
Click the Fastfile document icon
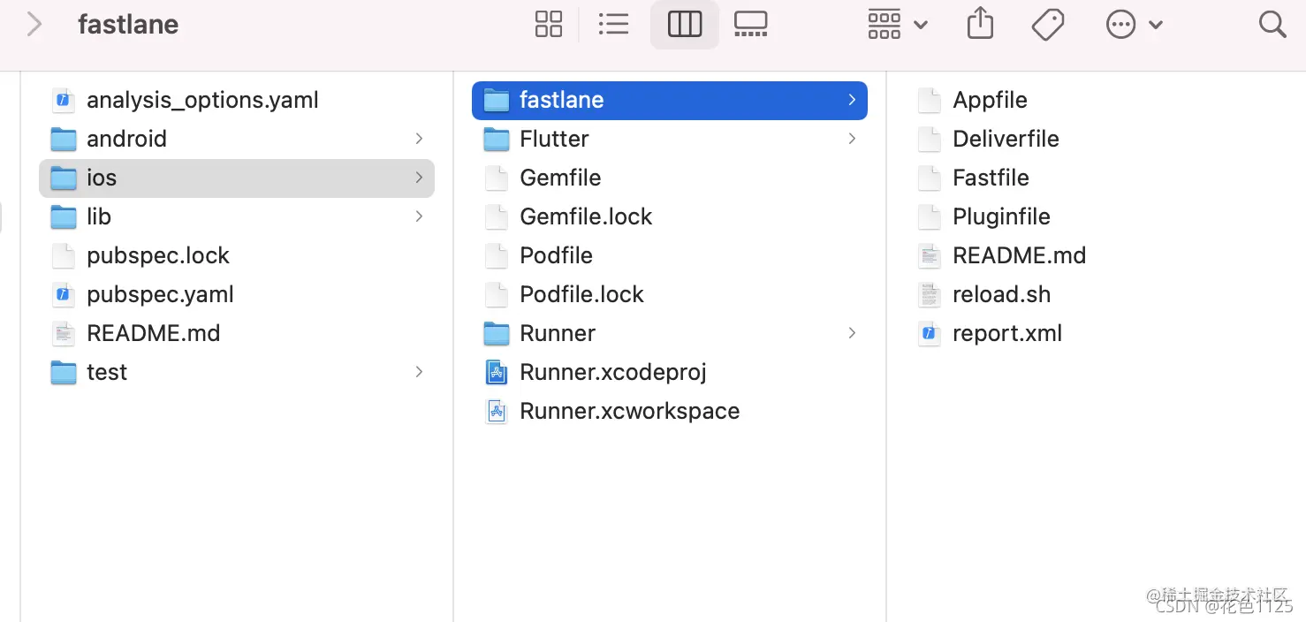click(929, 178)
